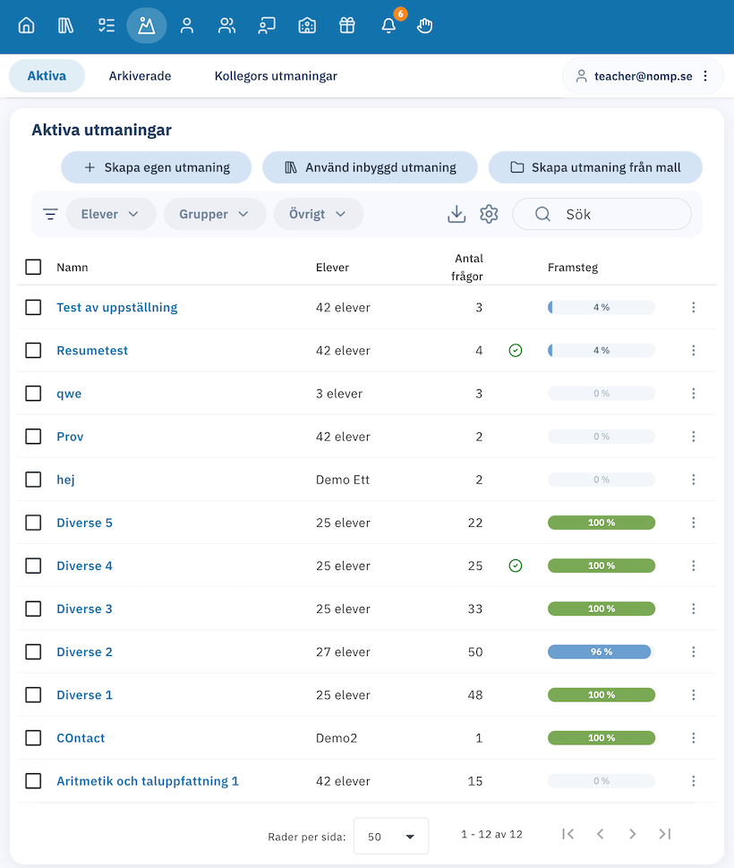Select the checkbox for qwe
This screenshot has width=734, height=868.
coord(33,394)
